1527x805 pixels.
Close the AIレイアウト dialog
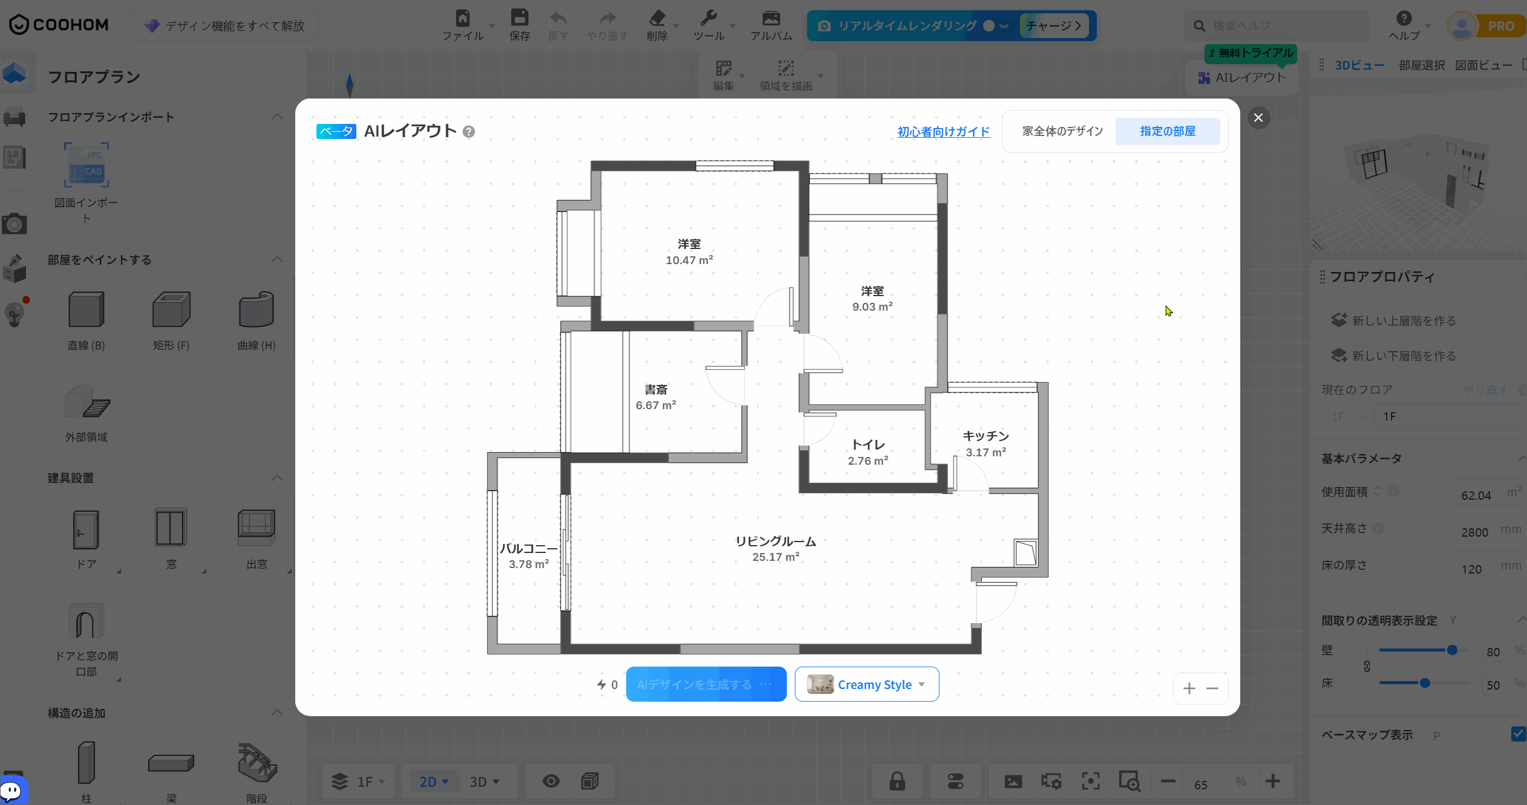pyautogui.click(x=1258, y=117)
